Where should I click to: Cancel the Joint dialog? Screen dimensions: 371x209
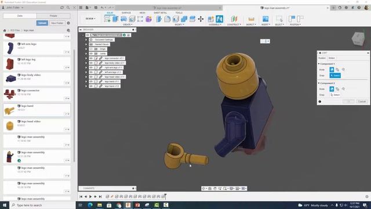(x=362, y=102)
